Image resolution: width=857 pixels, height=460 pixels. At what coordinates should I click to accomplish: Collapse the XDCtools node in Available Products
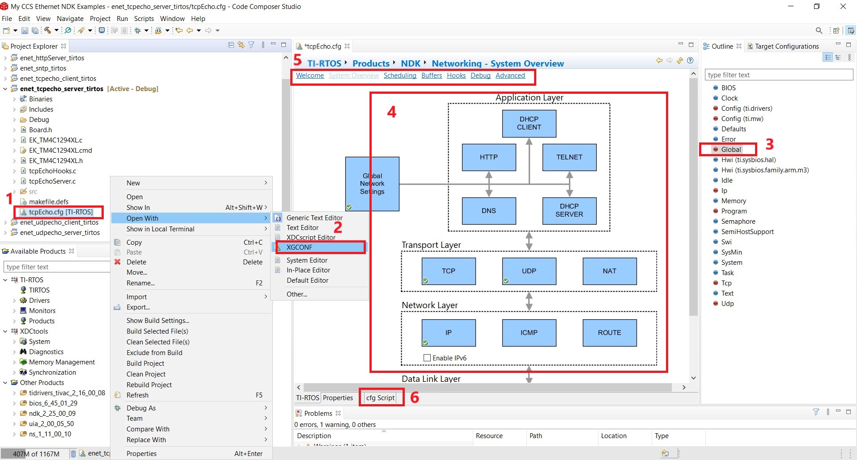point(5,331)
